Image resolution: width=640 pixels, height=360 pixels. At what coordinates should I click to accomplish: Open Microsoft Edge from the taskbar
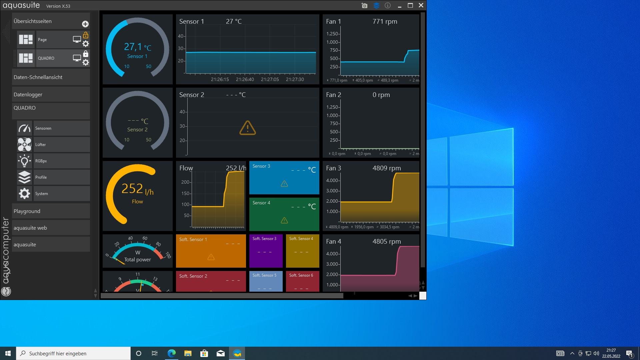coord(172,353)
